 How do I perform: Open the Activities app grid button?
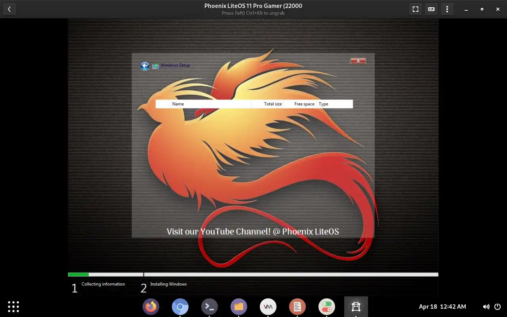pos(13,307)
